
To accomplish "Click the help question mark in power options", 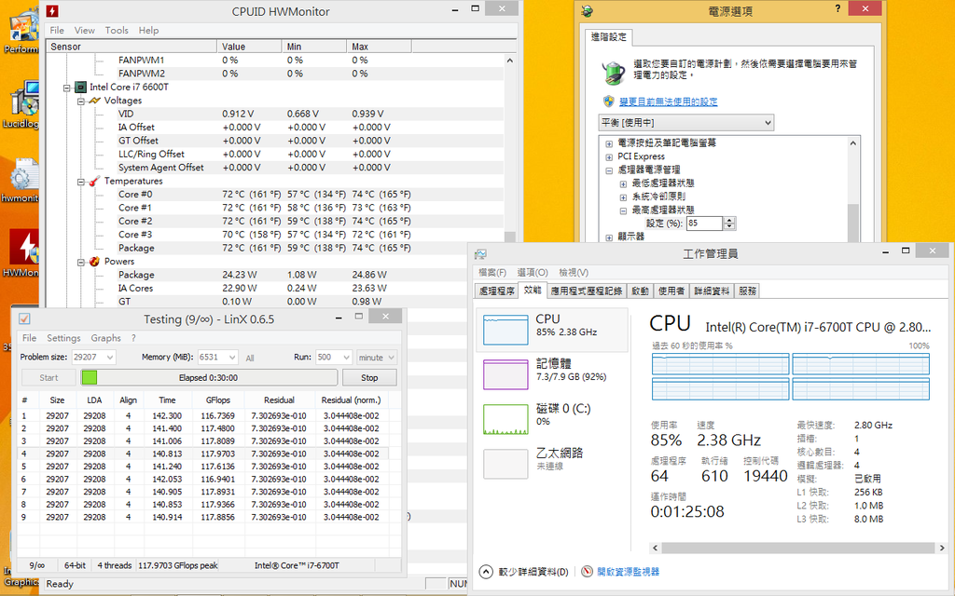I will click(x=837, y=8).
